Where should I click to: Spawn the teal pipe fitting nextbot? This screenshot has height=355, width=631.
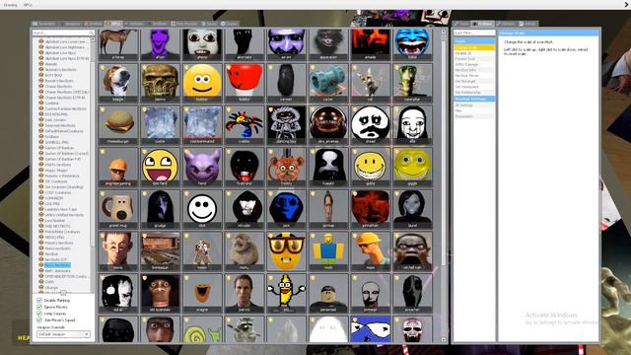point(328,82)
